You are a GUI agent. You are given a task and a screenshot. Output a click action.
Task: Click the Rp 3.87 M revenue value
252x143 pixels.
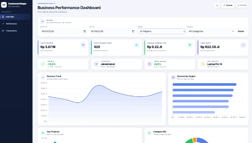coord(48,47)
